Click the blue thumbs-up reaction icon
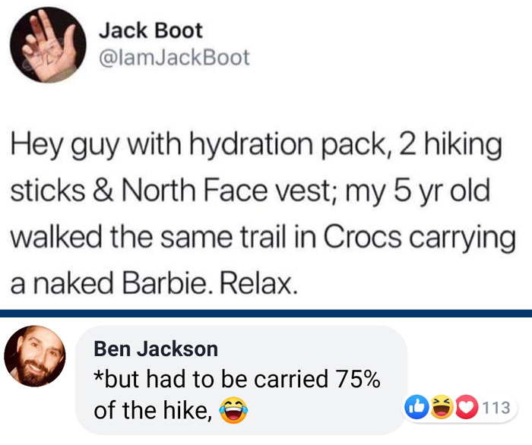Screen dimensions: 532x445 pos(416,407)
